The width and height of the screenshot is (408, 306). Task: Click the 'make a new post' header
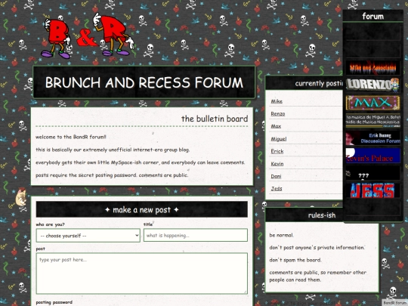[142, 209]
